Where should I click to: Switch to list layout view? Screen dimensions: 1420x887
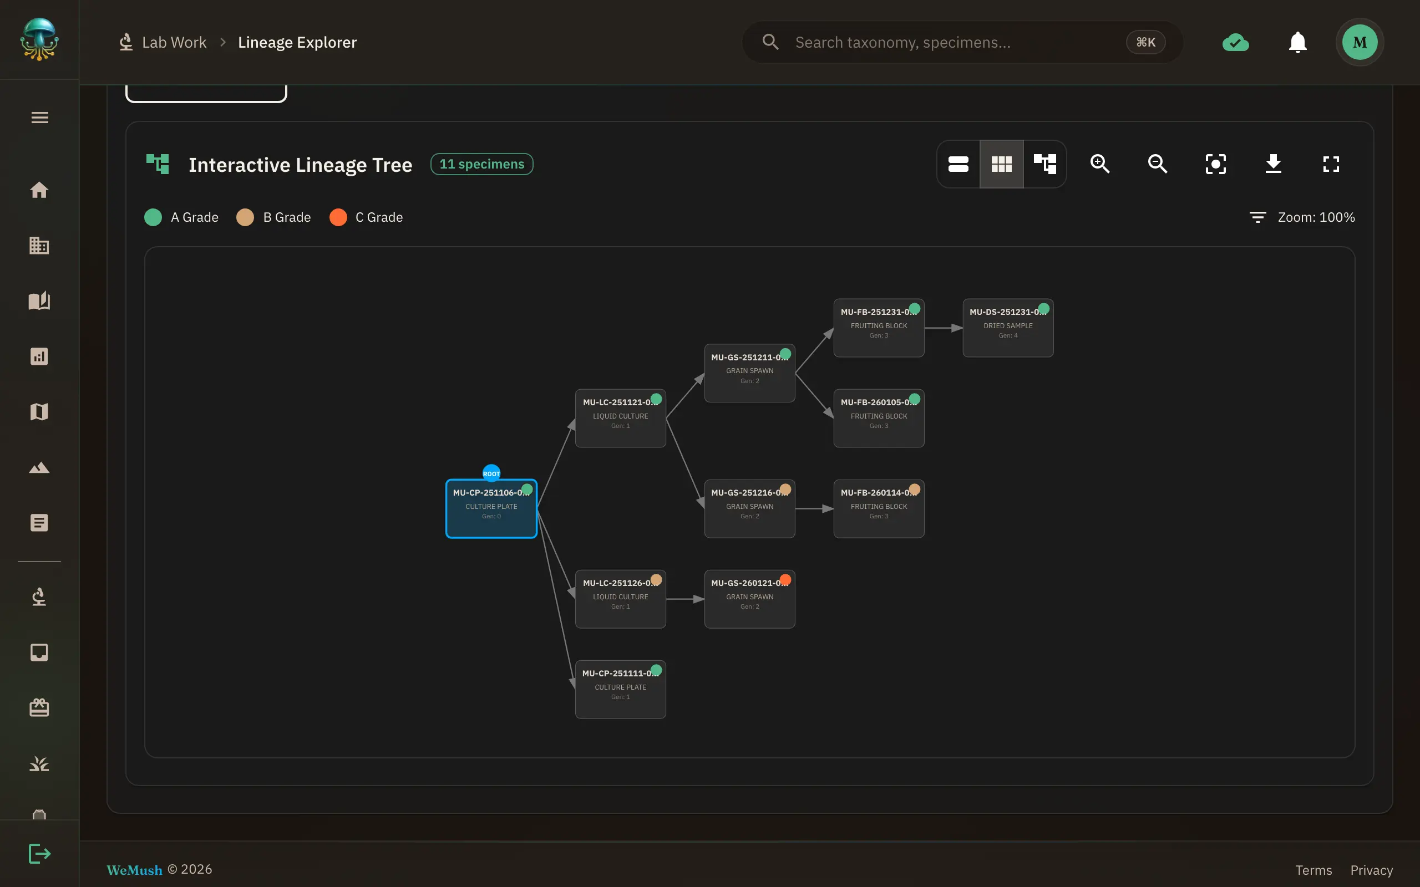click(x=958, y=164)
